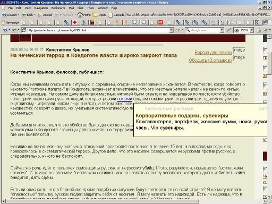Image resolution: width=272 pixels, height=204 pixels.
Task: Open the Edit menu
Action: point(19,8)
